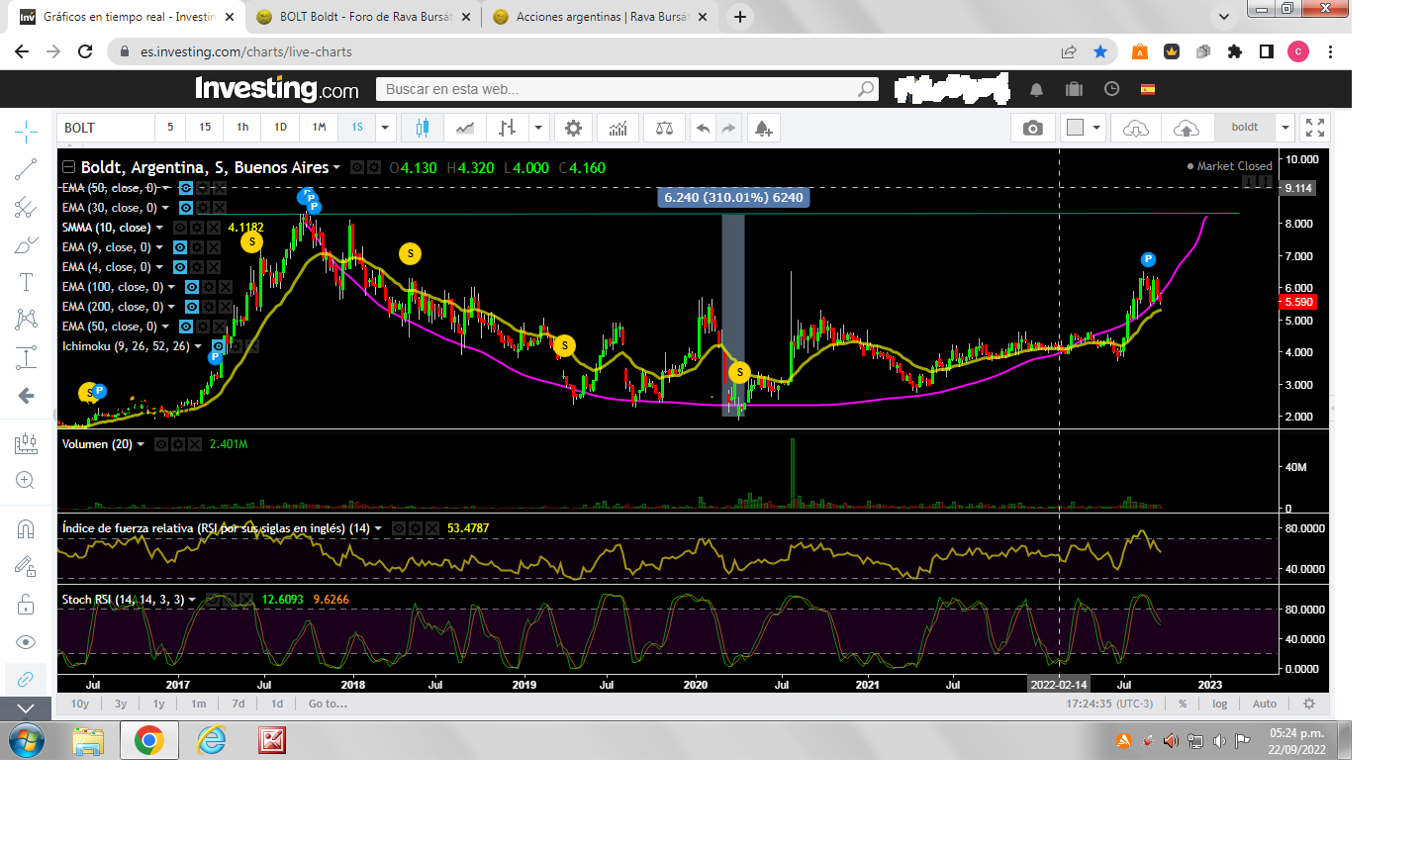This screenshot has width=1425, height=847.
Task: Open portfolio briefcase icon in header
Action: pos(1074,89)
